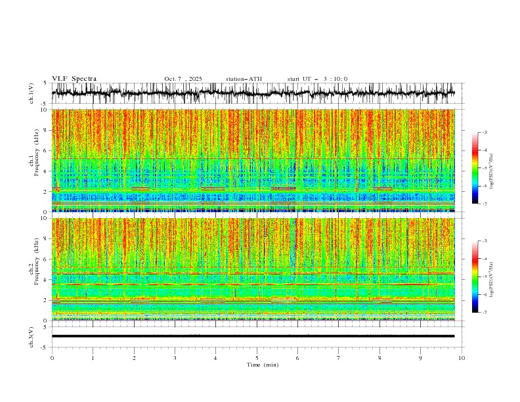
Task: Click time axis tick label '0'
Action: point(52,358)
